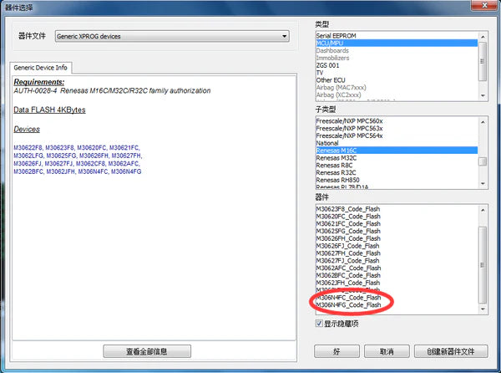Click the 好 confirm button
Viewport: 501px width, 373px height.
[x=337, y=351]
